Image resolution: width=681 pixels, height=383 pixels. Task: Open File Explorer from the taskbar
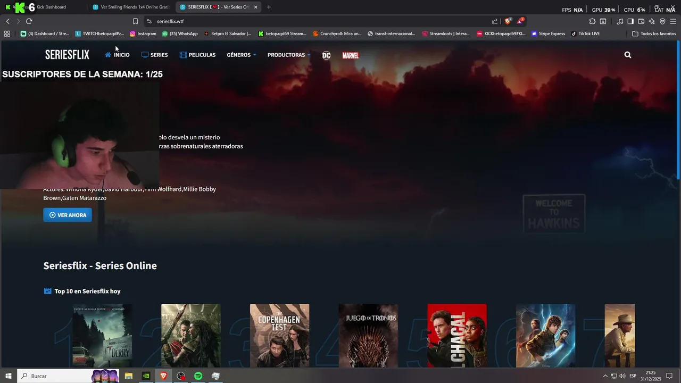pyautogui.click(x=128, y=376)
